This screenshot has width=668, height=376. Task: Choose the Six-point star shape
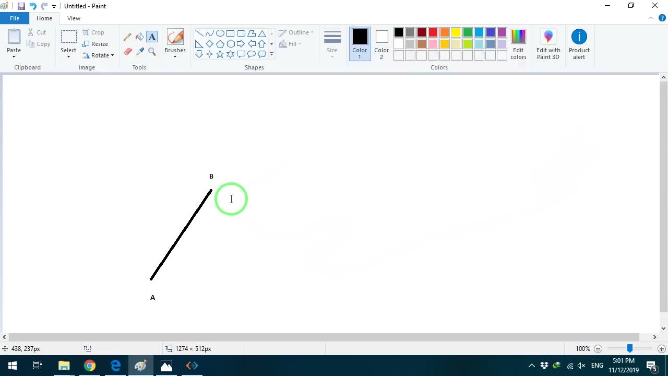click(x=230, y=54)
